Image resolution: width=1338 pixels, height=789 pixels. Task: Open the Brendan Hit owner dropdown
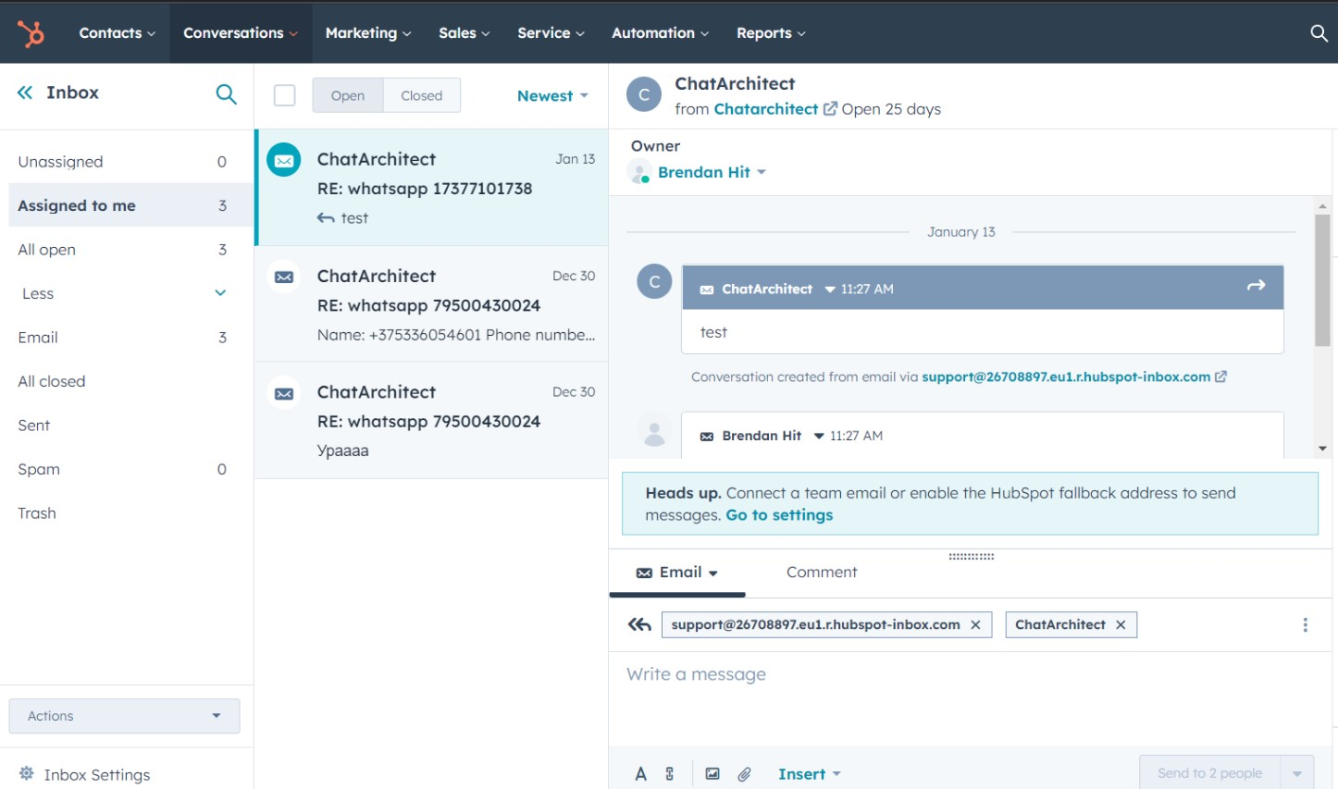tap(712, 172)
